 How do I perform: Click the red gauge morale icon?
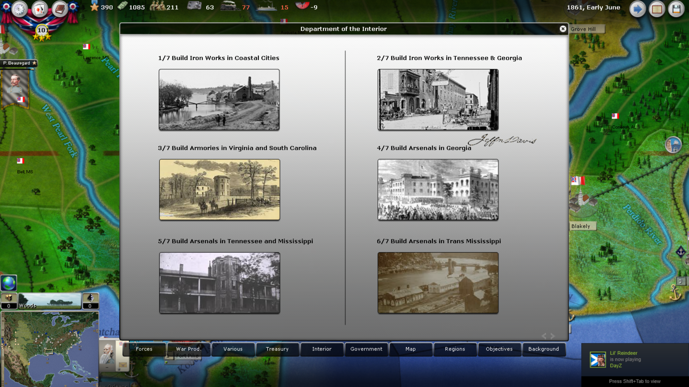302,5
